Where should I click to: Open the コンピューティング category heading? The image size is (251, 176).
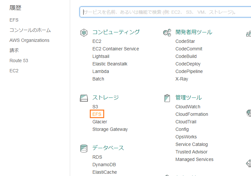[116, 32]
